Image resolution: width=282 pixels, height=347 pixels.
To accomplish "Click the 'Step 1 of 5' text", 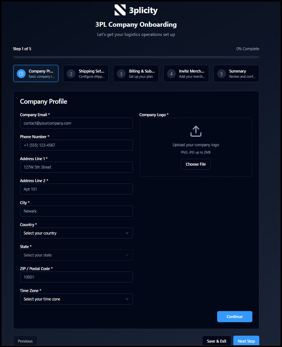I will [x=22, y=49].
